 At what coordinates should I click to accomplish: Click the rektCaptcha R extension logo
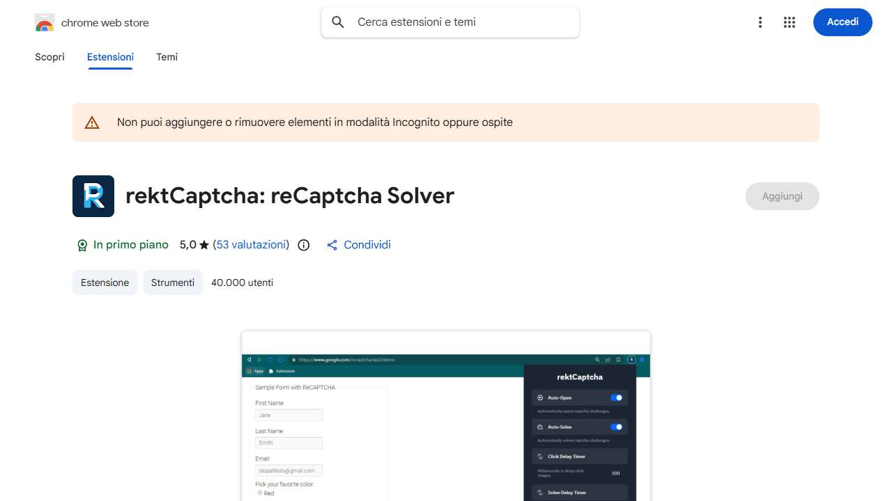pyautogui.click(x=93, y=196)
